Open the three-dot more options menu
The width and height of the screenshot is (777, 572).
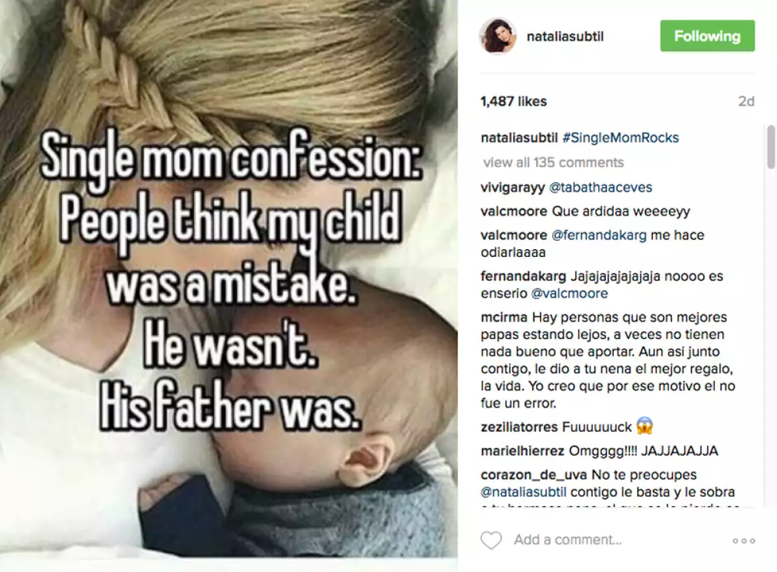(744, 541)
